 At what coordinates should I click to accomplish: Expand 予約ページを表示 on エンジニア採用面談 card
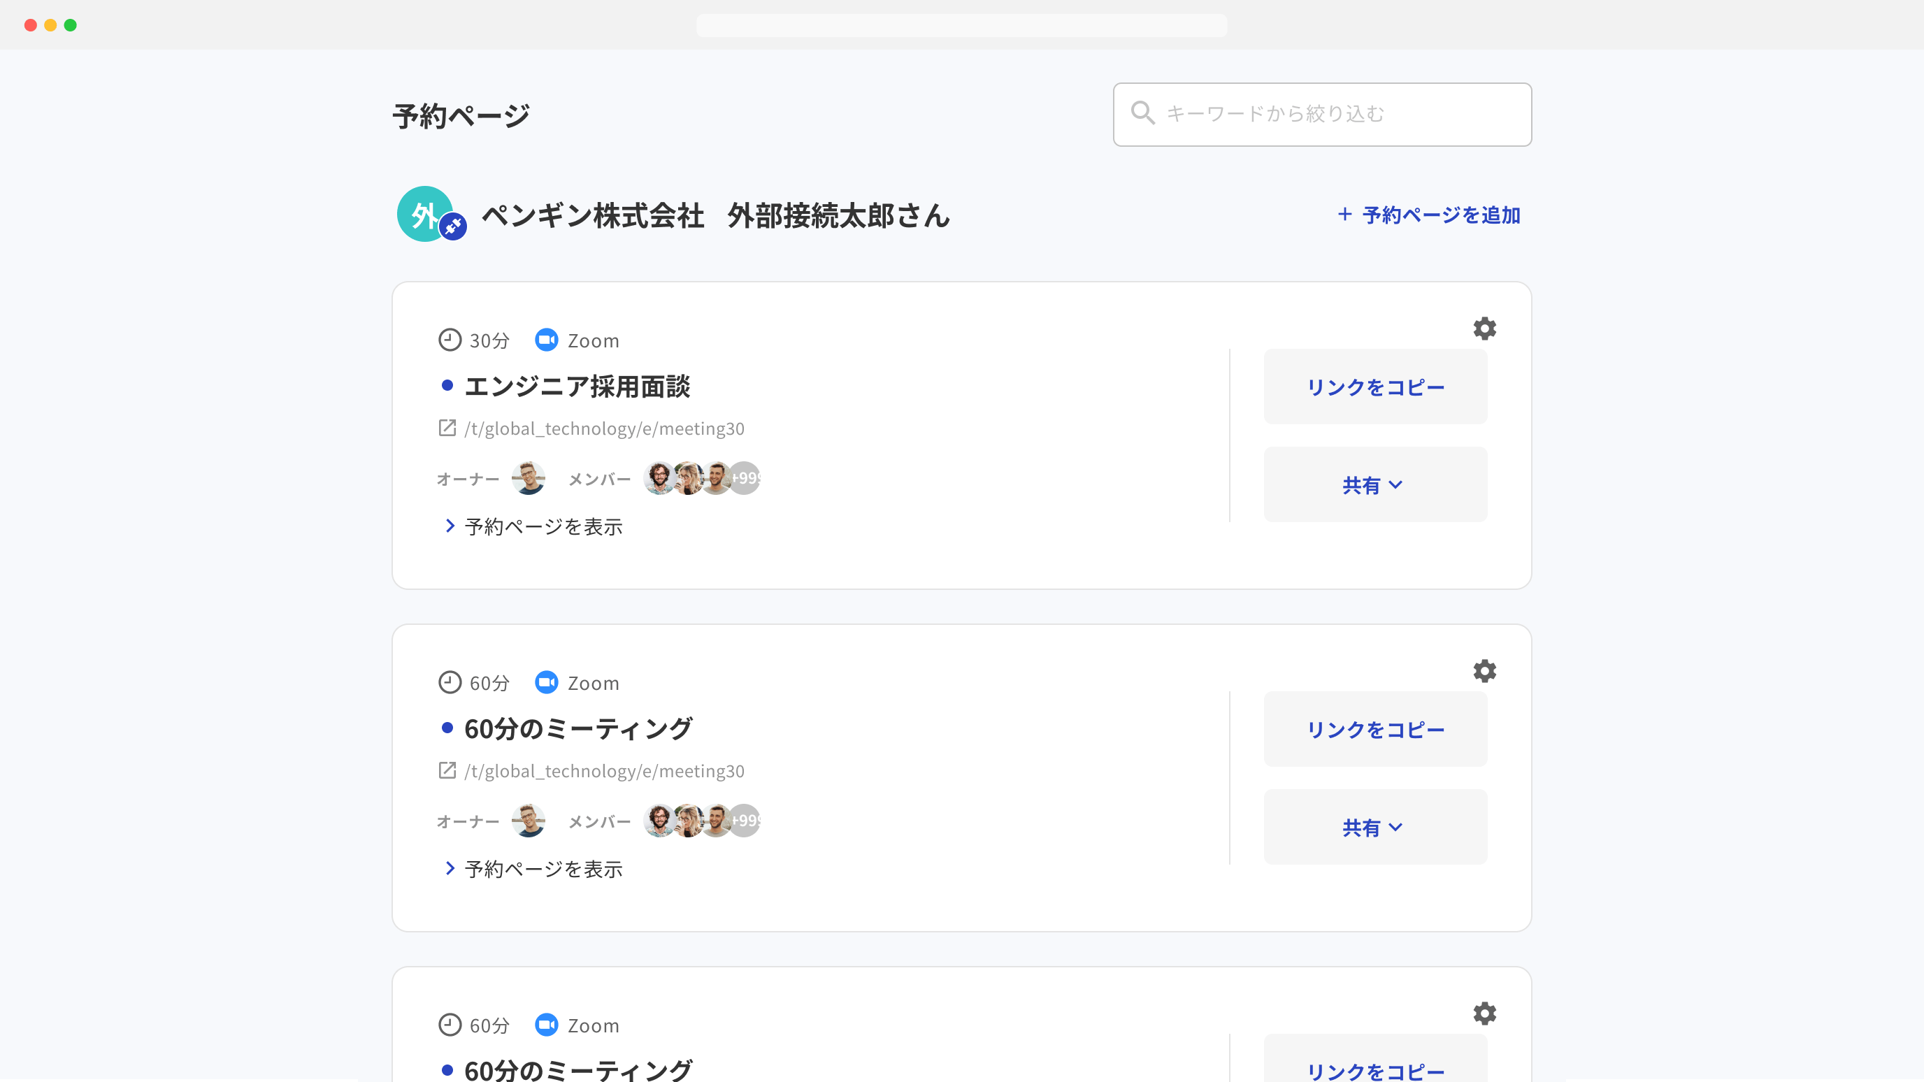(x=543, y=526)
